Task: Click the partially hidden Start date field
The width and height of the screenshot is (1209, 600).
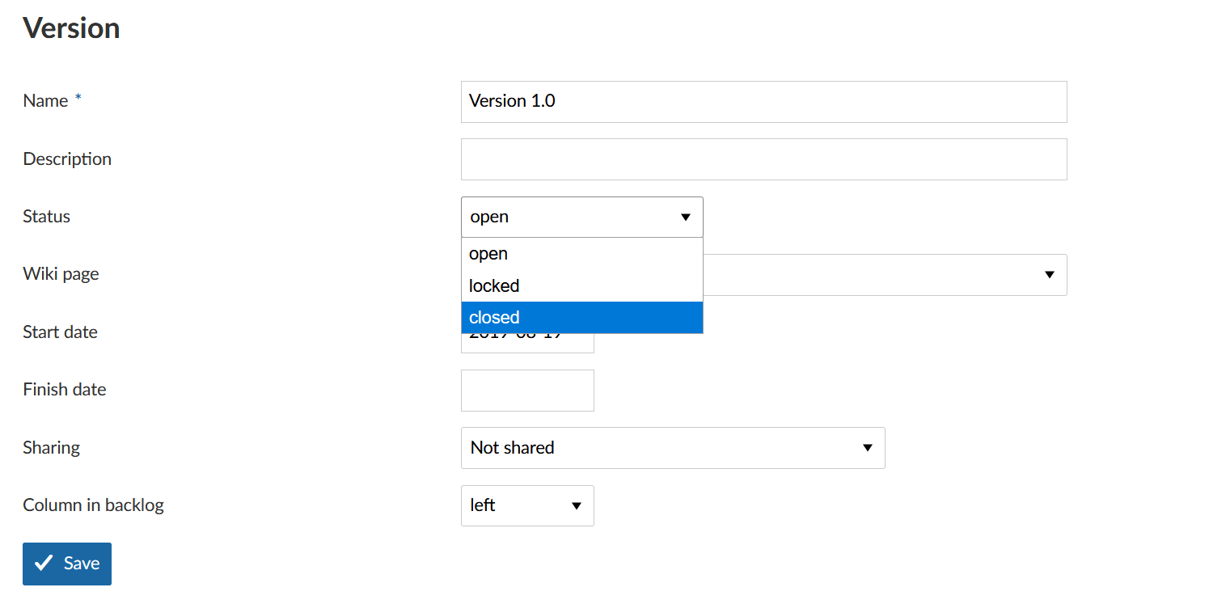Action: point(527,344)
